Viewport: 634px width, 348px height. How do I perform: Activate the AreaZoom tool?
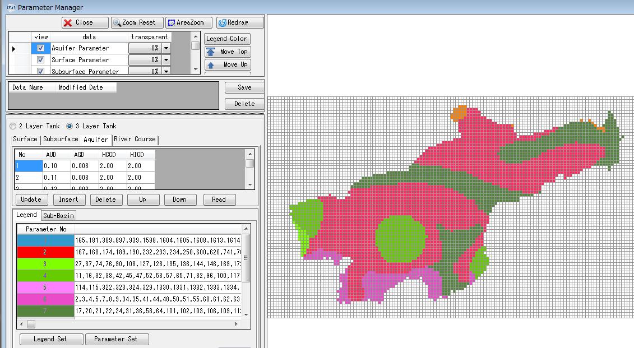coord(190,22)
